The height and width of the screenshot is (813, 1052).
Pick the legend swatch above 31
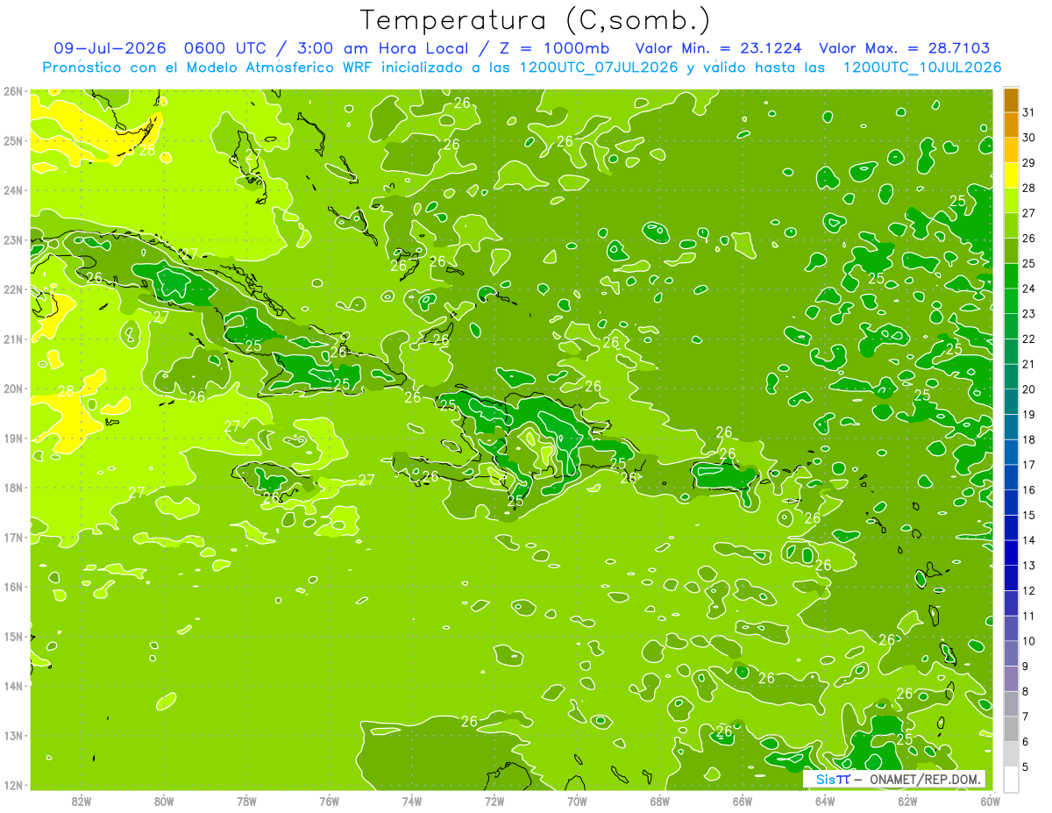1011,100
